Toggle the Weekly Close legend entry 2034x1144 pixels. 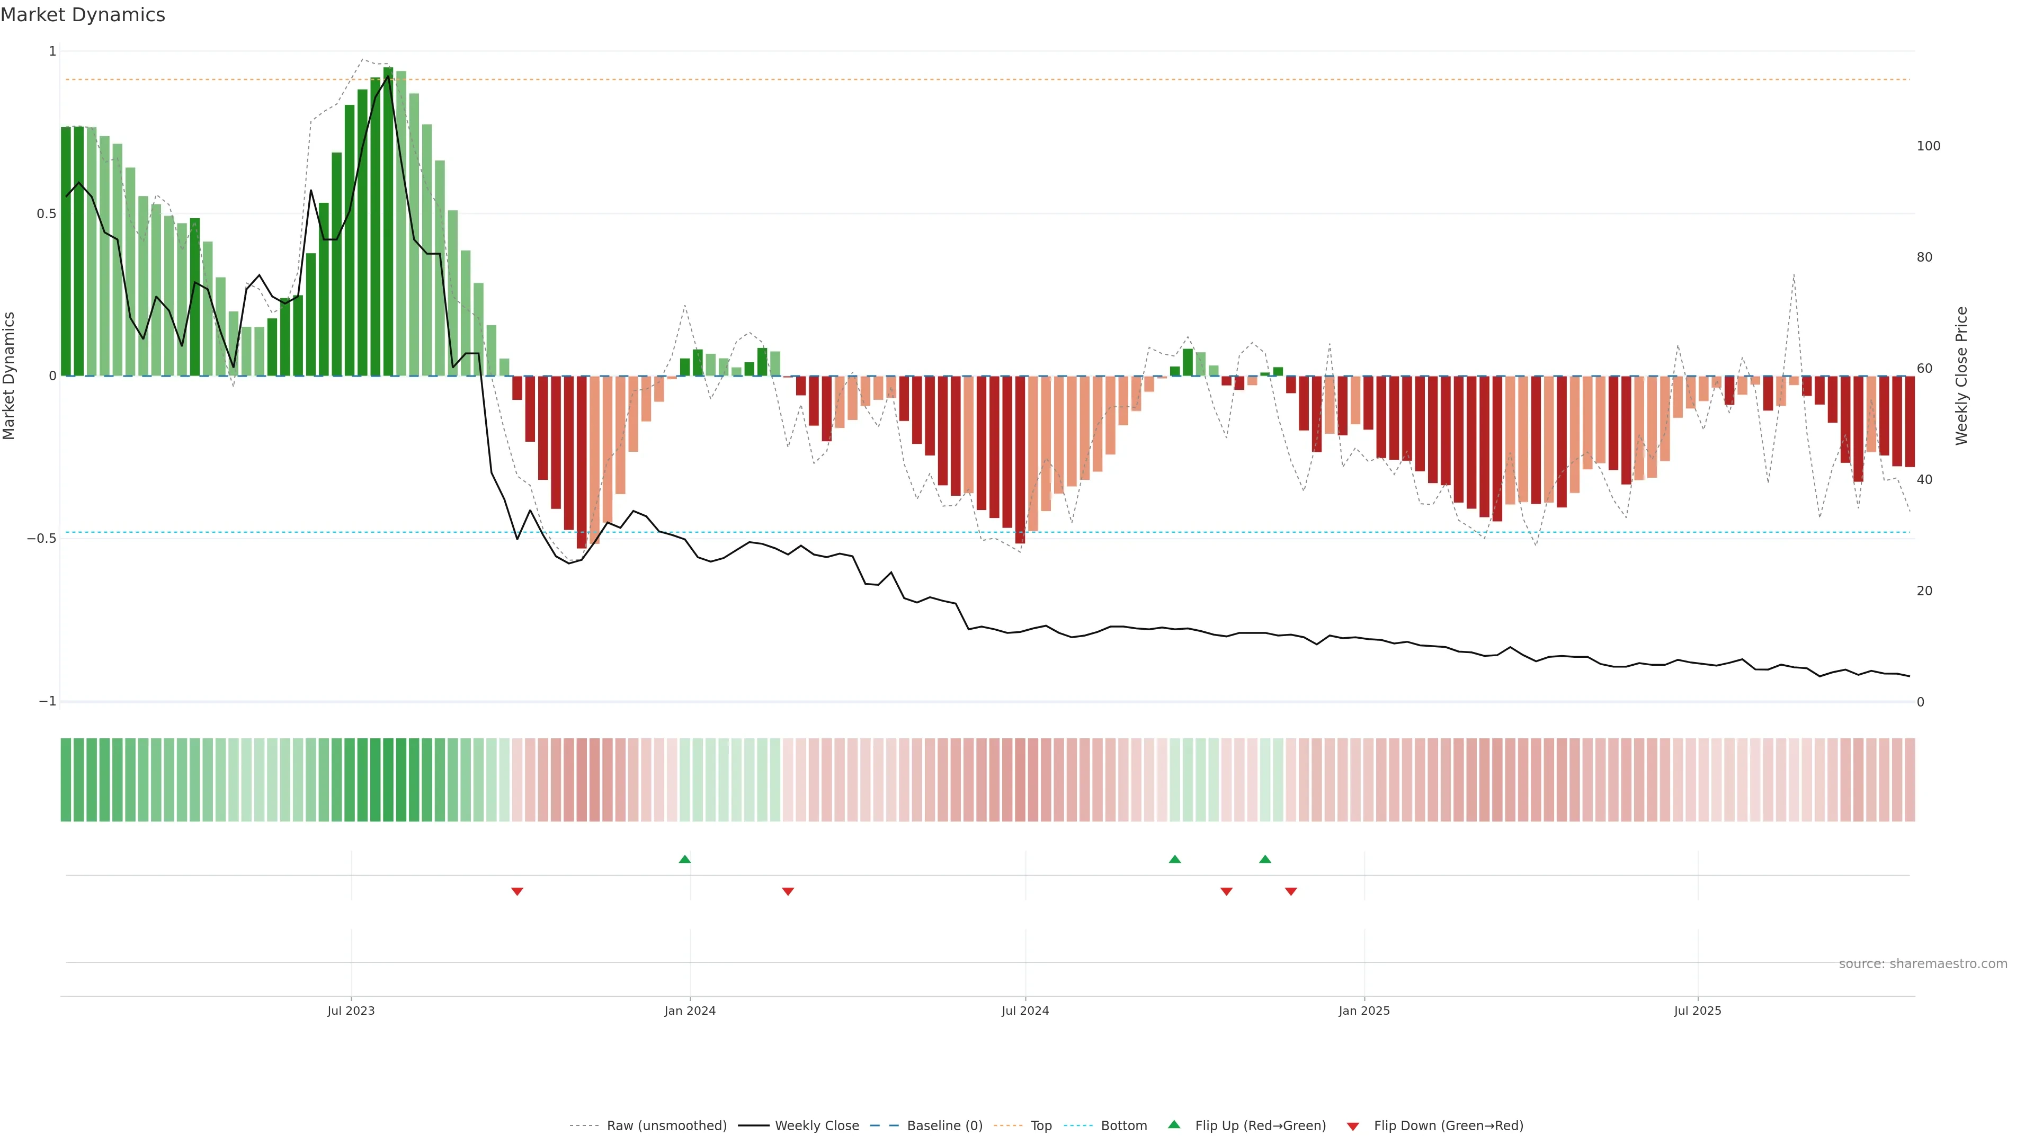click(816, 1126)
